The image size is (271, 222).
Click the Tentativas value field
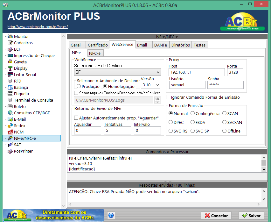pos(117,131)
